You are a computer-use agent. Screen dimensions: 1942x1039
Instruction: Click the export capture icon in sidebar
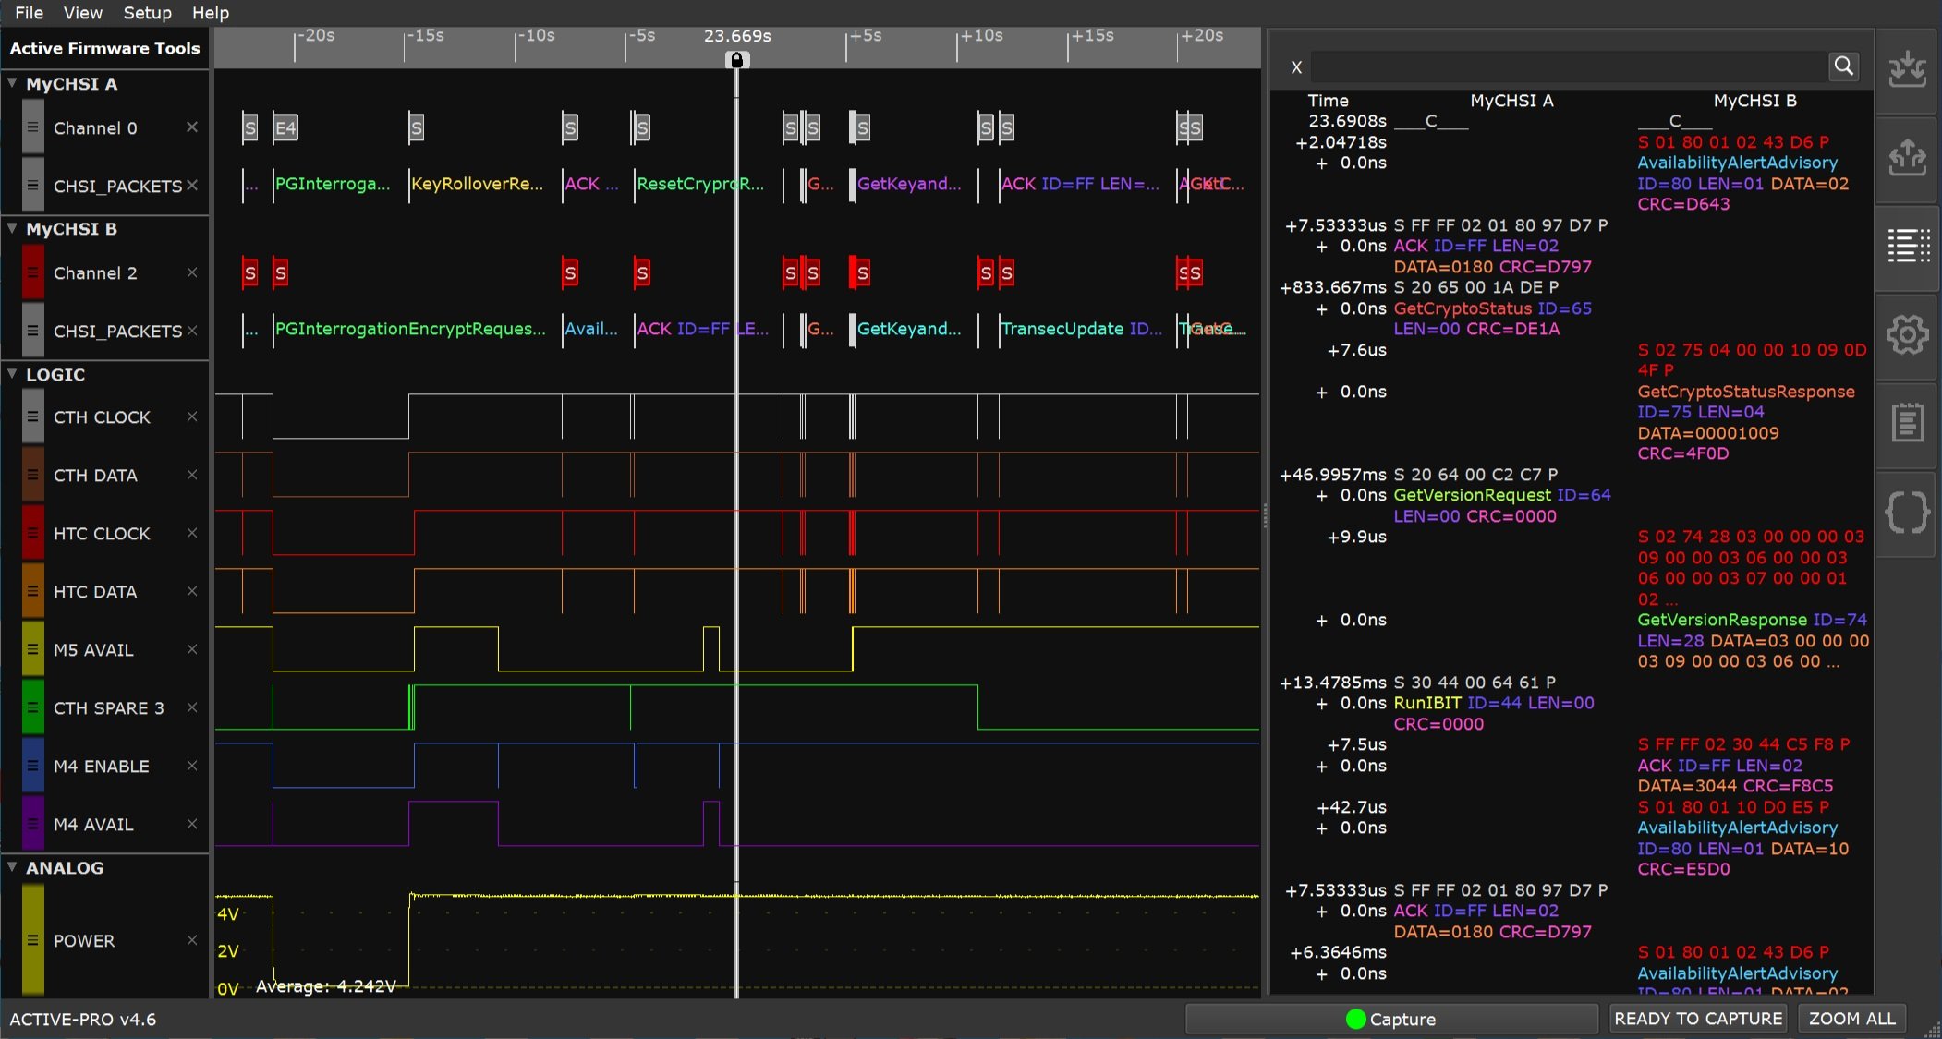pyautogui.click(x=1907, y=158)
